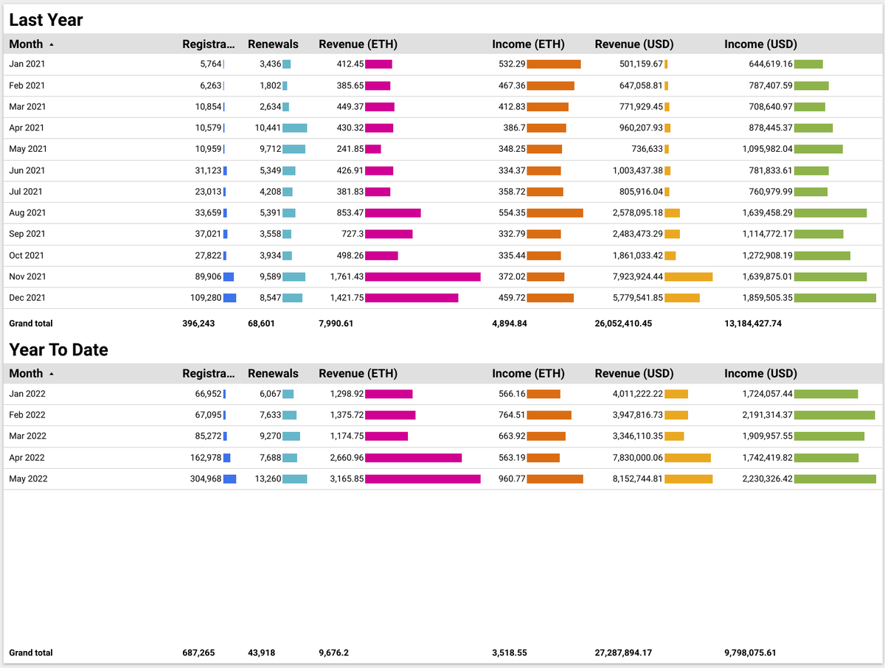Click the Income (USD) column header in Year To Date
Image resolution: width=885 pixels, height=668 pixels.
point(760,374)
